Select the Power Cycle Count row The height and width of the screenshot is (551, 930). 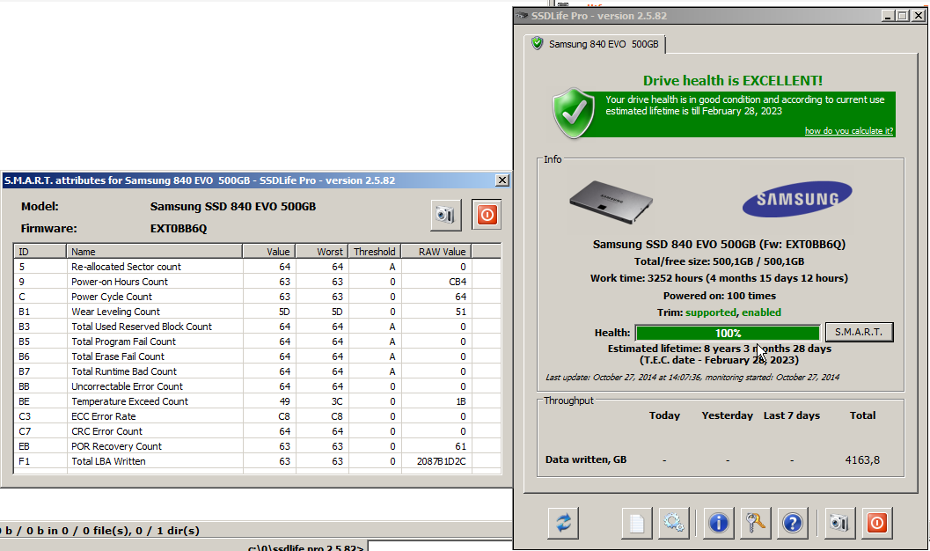258,297
